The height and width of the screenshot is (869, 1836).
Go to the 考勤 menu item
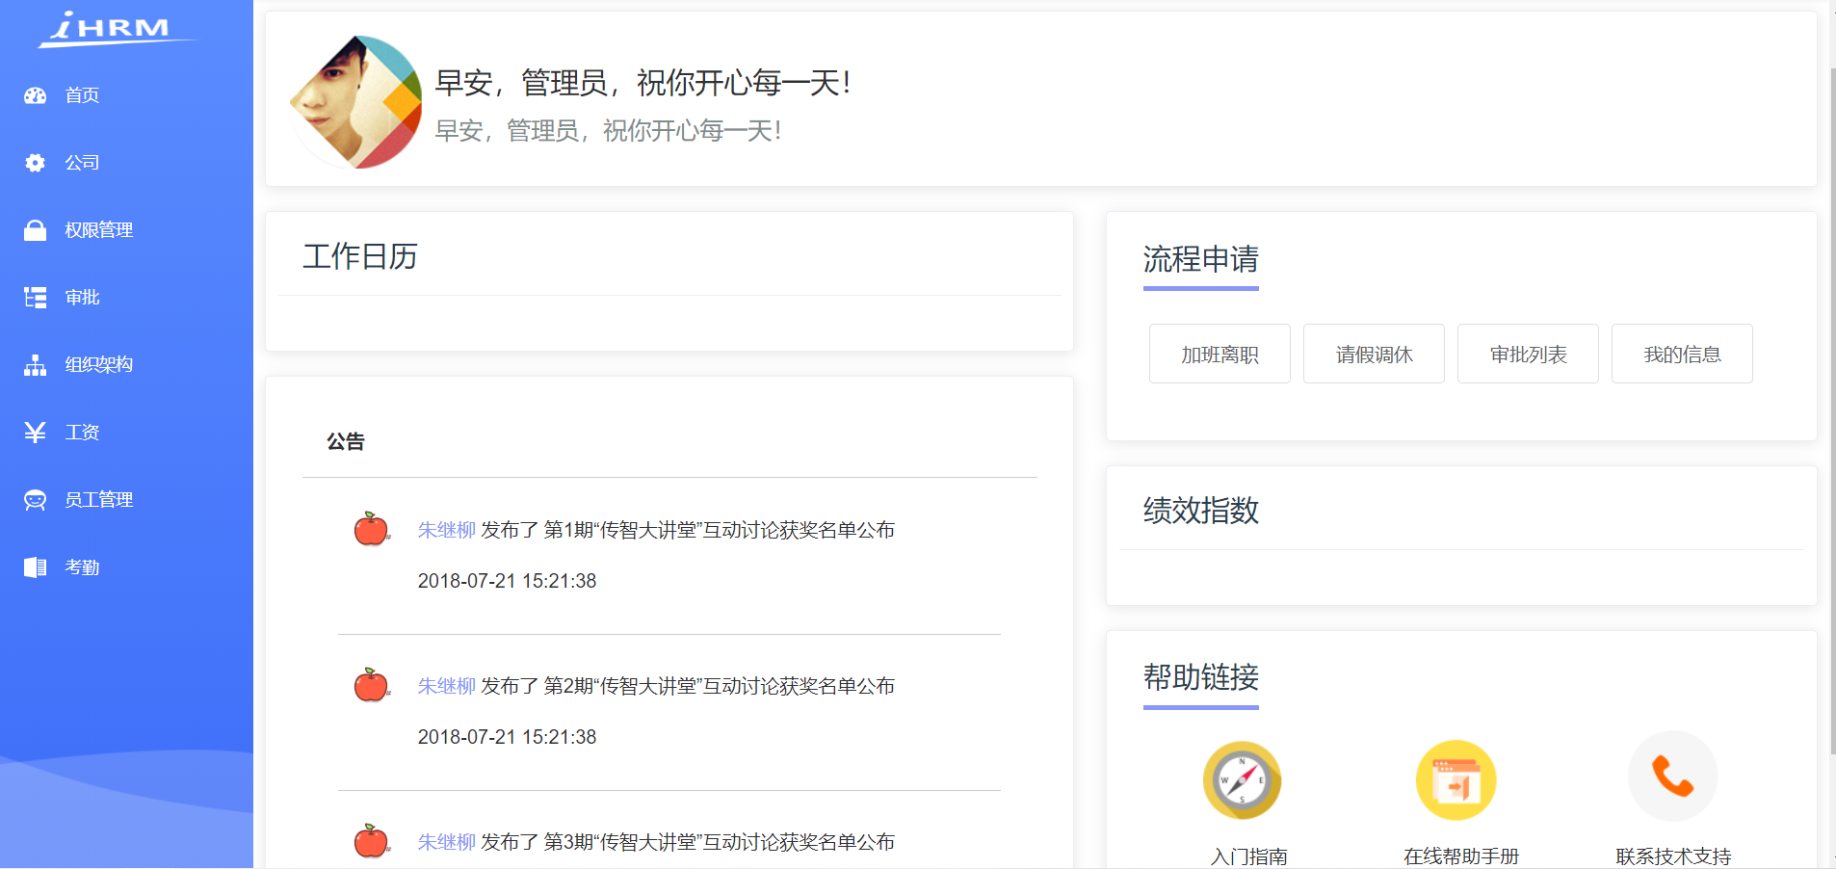tap(82, 567)
